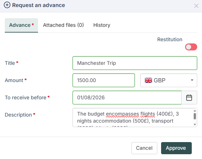Viewport: 202px width, 159px height.
Task: Click the plus circle icon beside Request an advance
Action: tap(7, 5)
